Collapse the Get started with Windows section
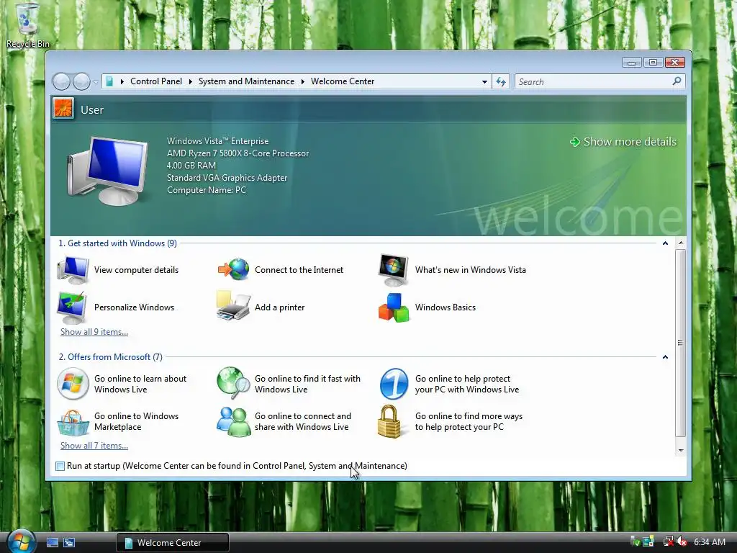Image resolution: width=737 pixels, height=553 pixels. tap(665, 243)
